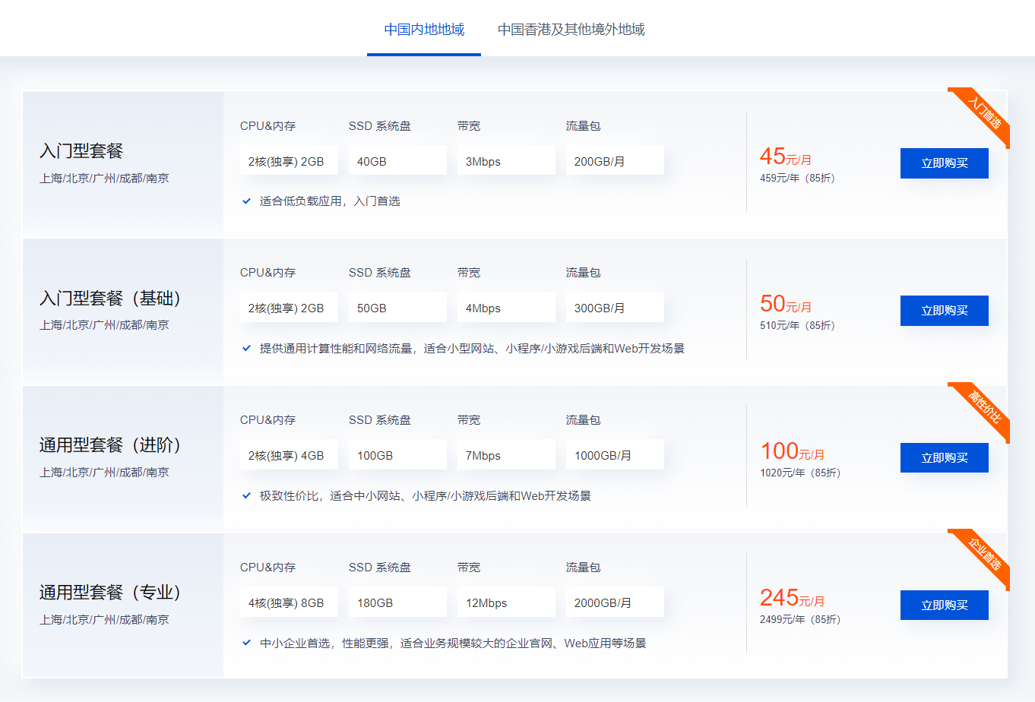Click the 300GB/月 traffic package value
Viewport: 1035px width, 702px height.
coord(615,308)
